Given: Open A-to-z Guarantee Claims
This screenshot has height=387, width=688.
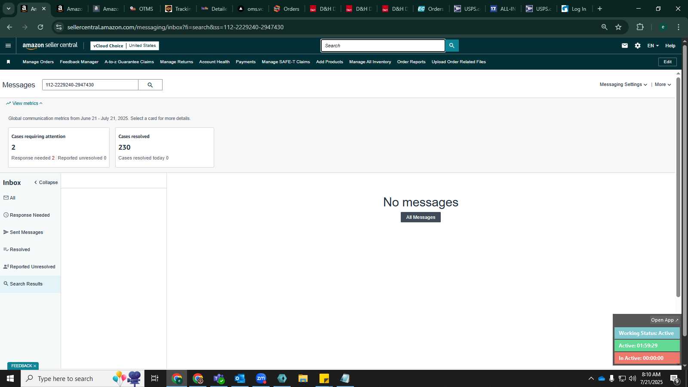Looking at the screenshot, I should pyautogui.click(x=129, y=62).
